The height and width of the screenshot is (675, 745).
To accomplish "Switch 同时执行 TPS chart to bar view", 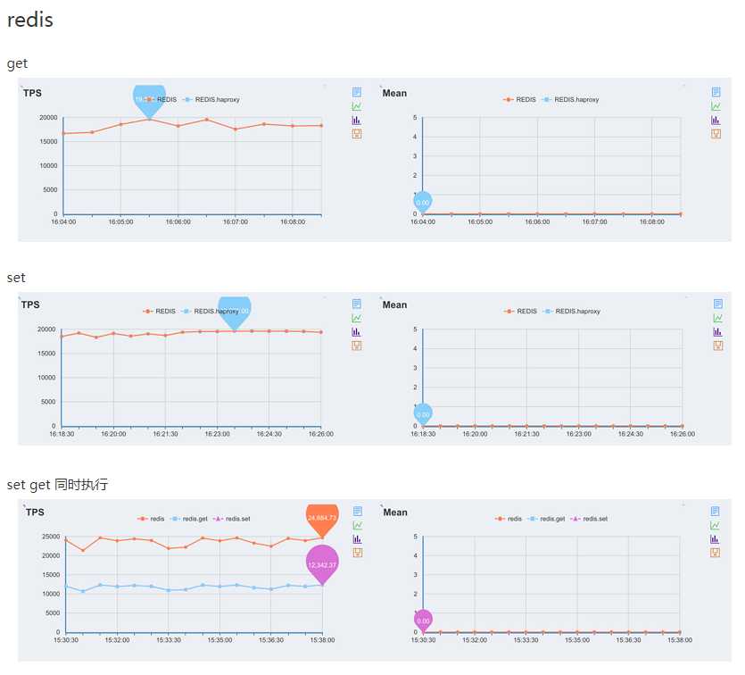I will click(x=358, y=539).
